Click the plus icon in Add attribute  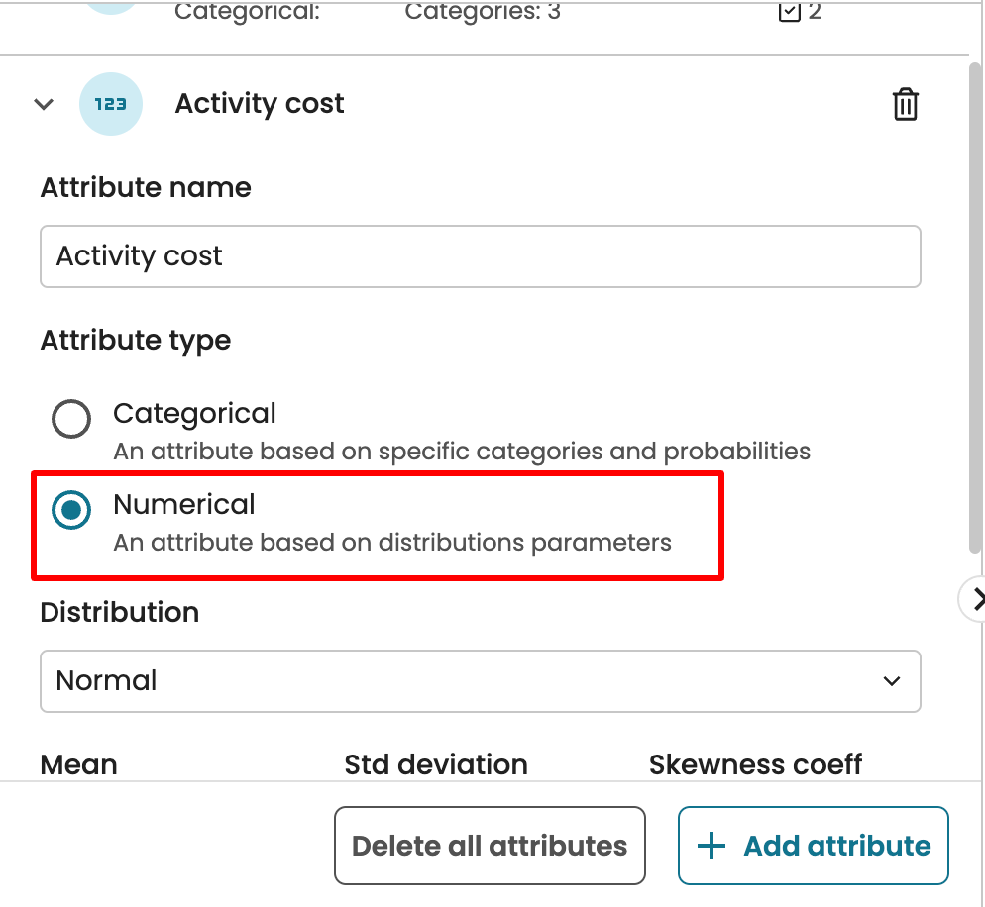(711, 846)
